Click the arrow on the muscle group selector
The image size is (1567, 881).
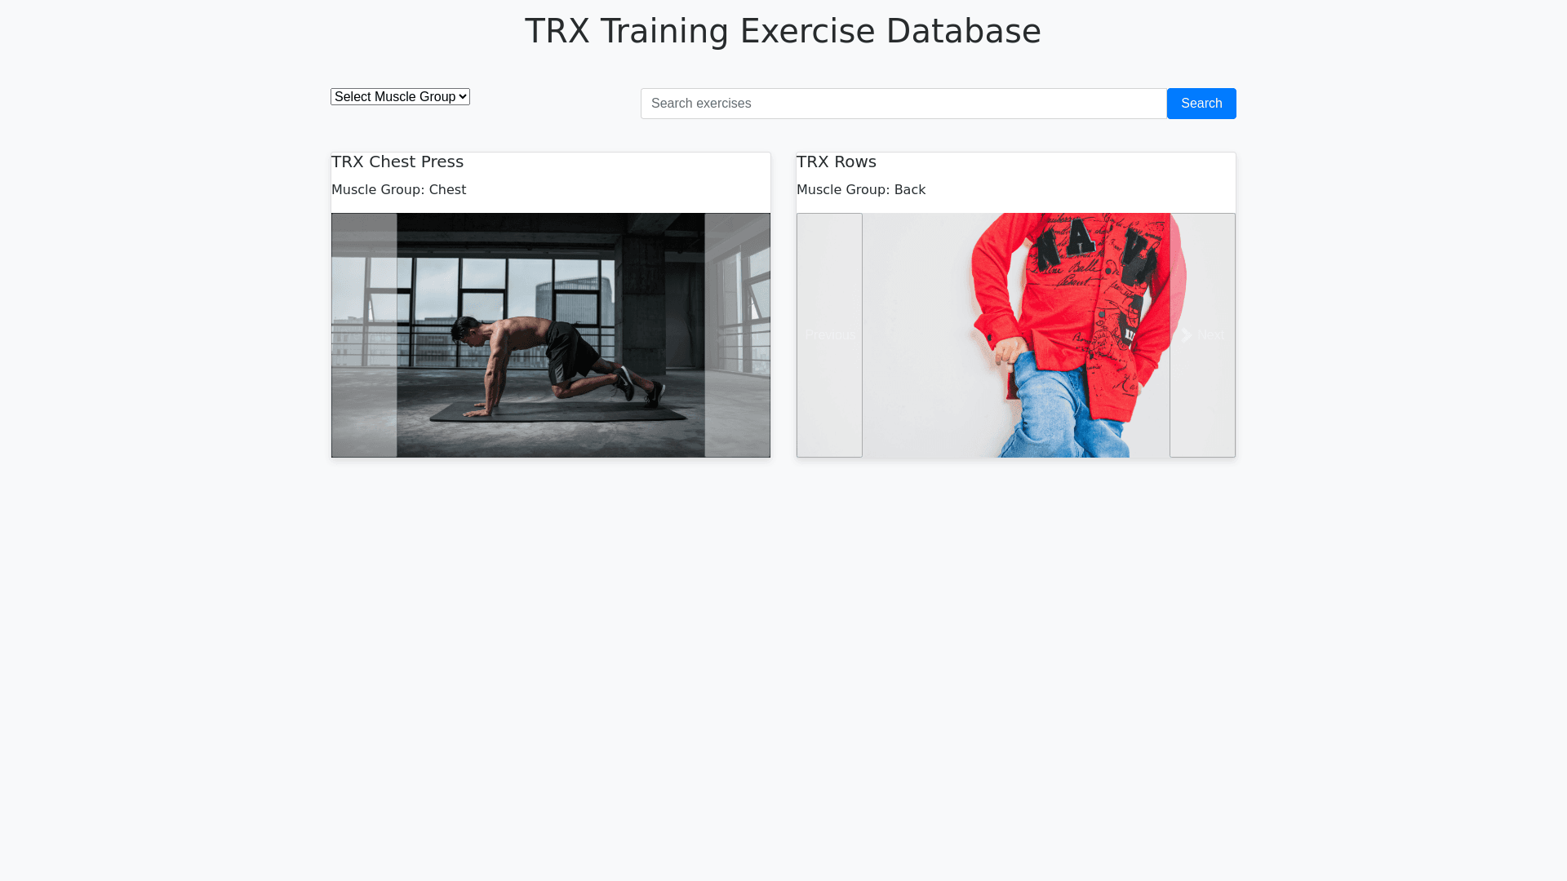coord(464,96)
